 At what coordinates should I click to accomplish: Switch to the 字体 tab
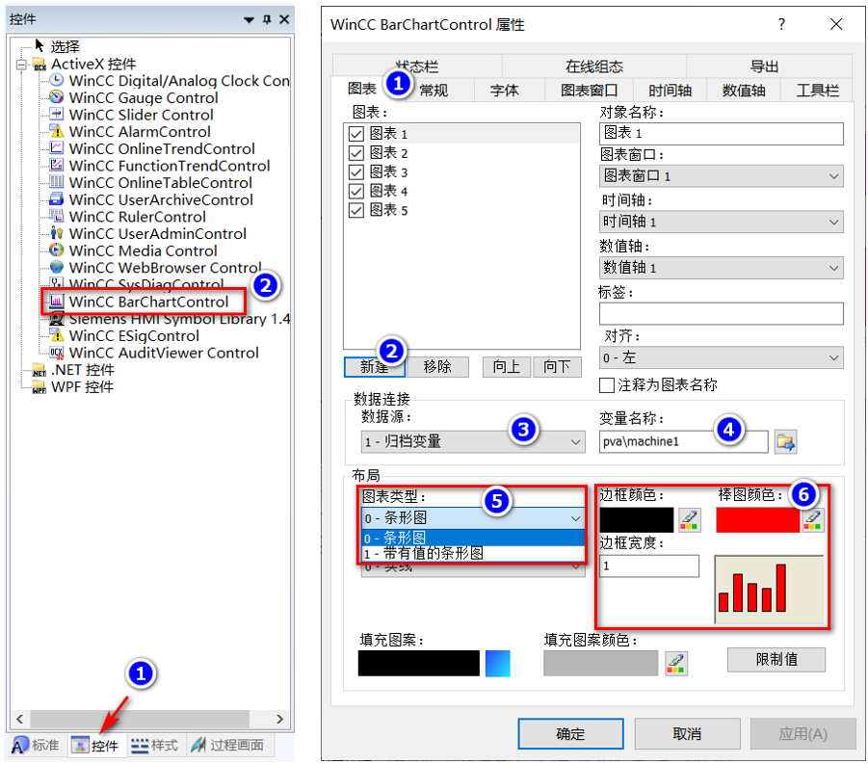(x=504, y=91)
